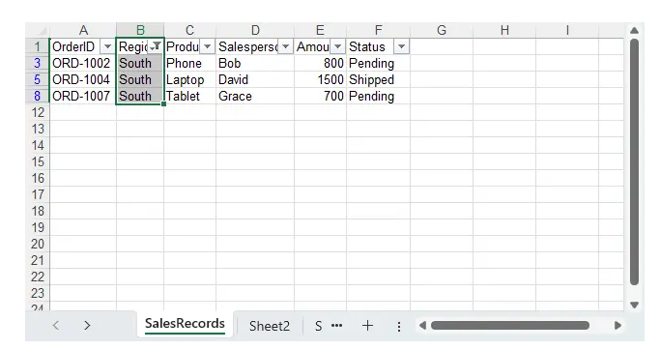
Task: Select column B header
Action: (x=140, y=30)
